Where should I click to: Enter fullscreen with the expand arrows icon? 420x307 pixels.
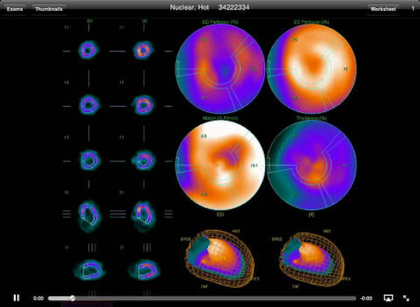[x=406, y=298]
